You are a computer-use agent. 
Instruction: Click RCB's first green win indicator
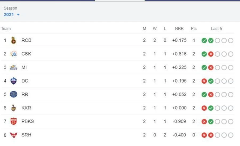204,41
